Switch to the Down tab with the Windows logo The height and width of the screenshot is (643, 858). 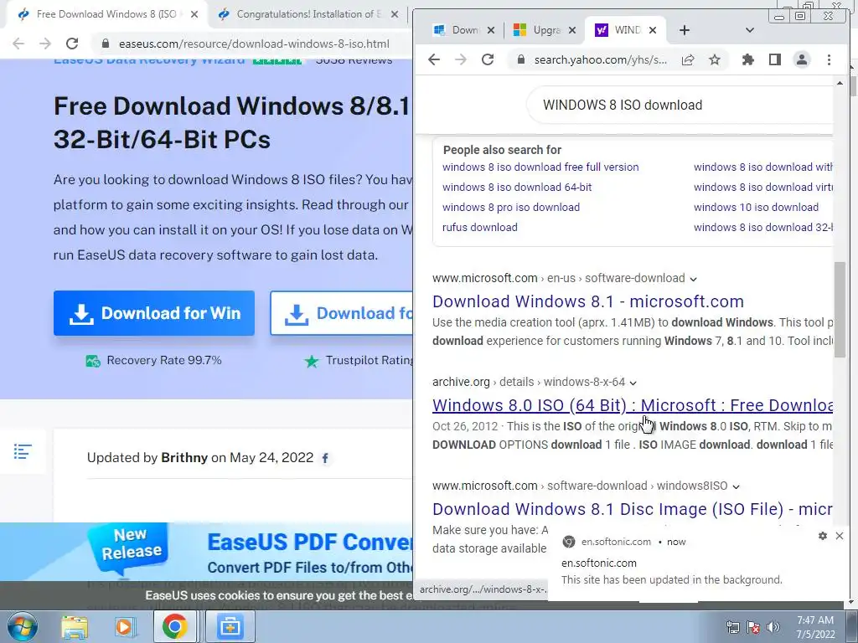463,30
